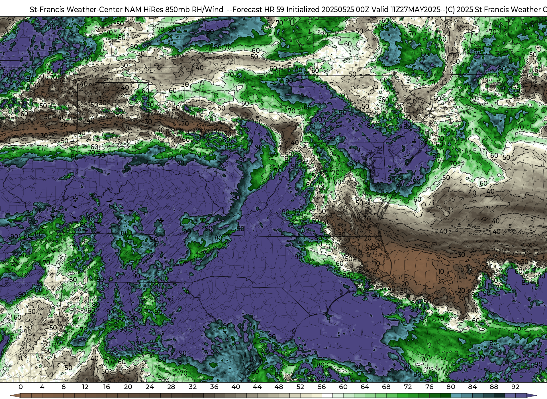Click the colorbar tick label "32"
Viewport: 547px width, 399px height.
[193, 387]
